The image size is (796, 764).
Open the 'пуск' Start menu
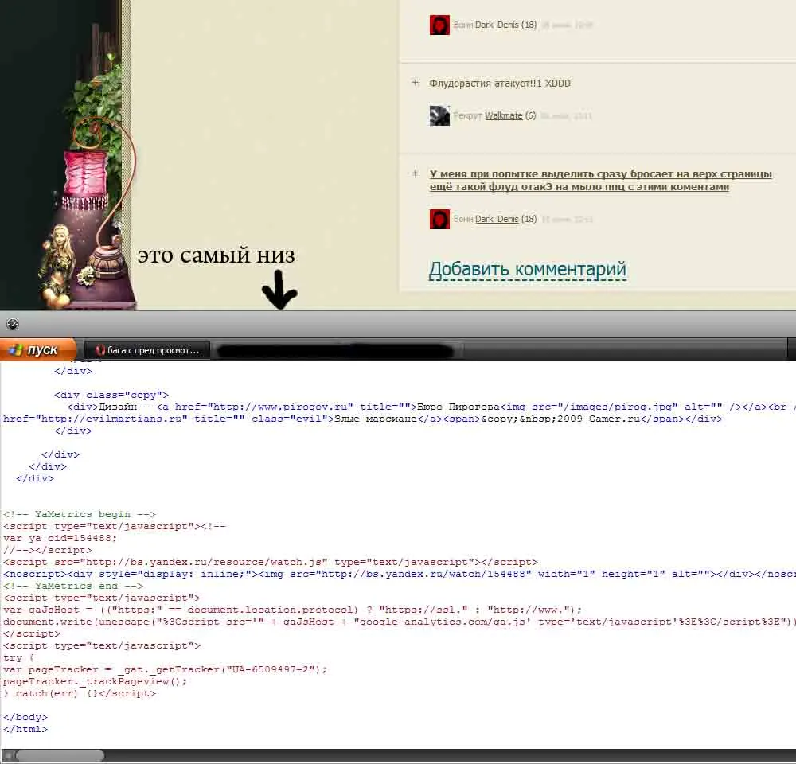38,350
